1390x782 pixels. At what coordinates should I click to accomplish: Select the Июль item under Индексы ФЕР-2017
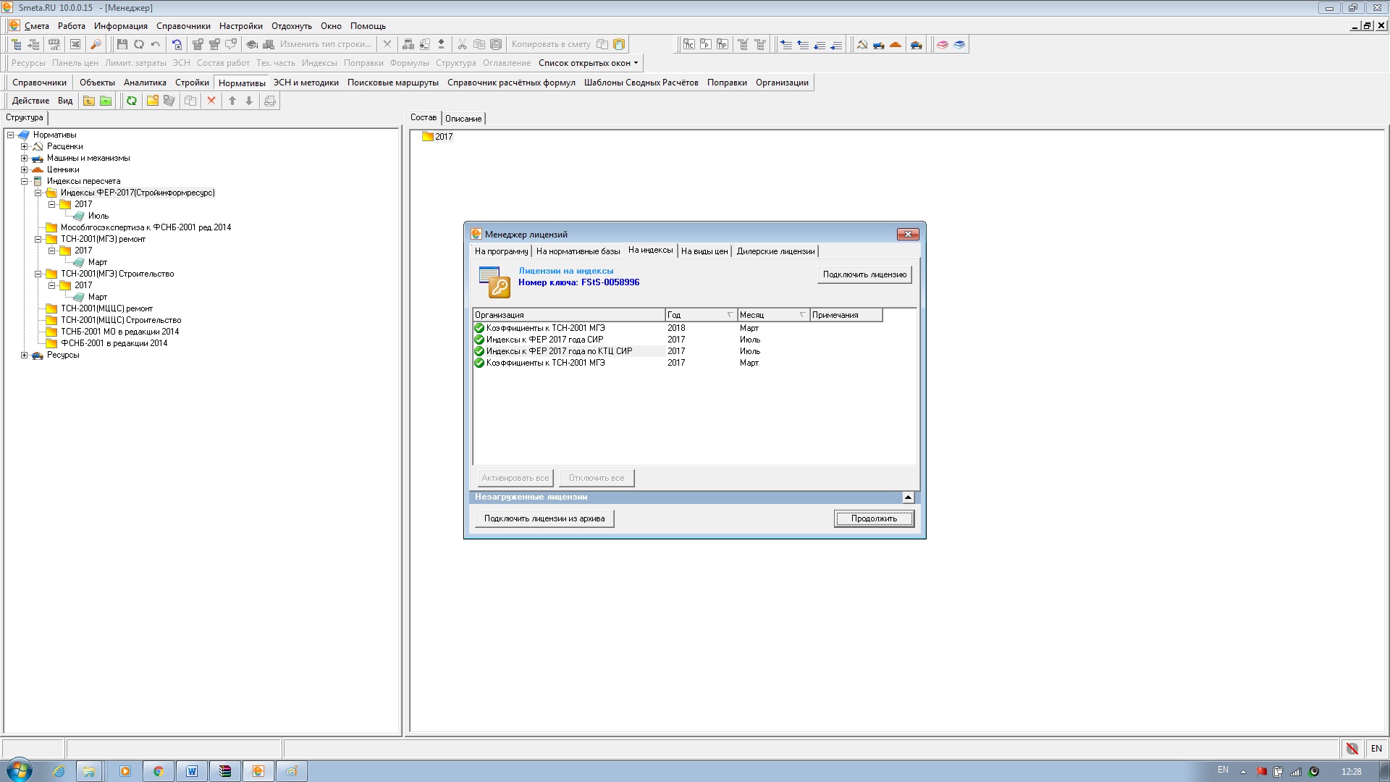coord(98,216)
